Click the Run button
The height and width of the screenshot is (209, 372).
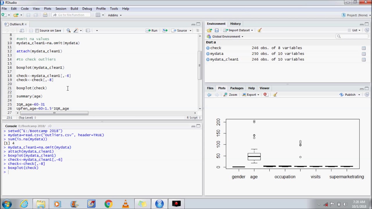coord(152,30)
